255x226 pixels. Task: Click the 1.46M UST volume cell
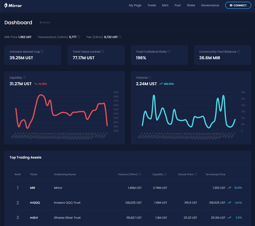pos(135,188)
